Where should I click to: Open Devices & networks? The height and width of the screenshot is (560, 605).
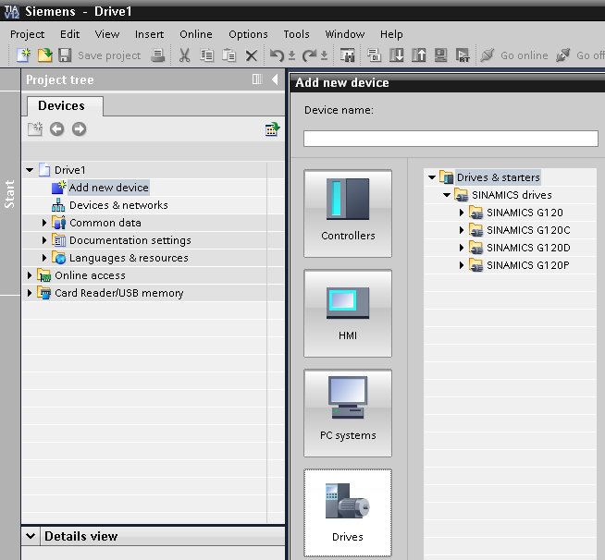tap(118, 205)
